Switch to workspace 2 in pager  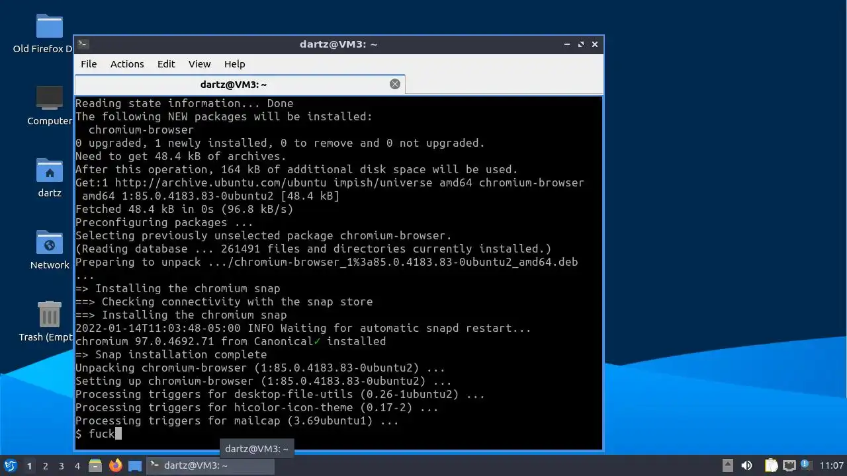point(45,466)
